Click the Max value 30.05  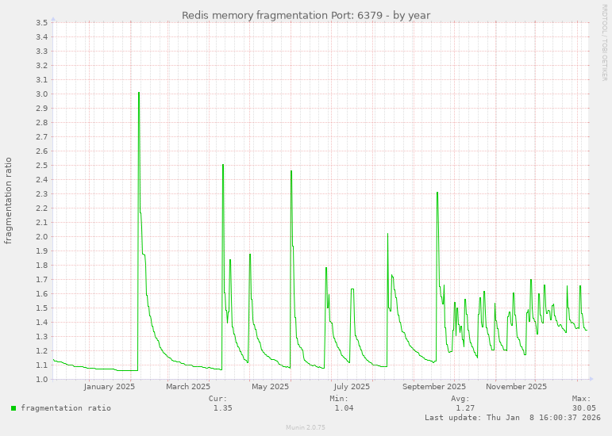(584, 408)
